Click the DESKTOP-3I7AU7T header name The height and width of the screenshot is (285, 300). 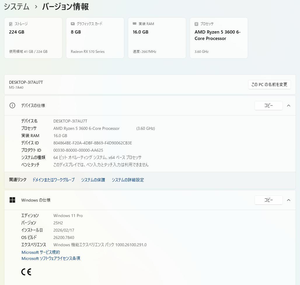point(26,82)
